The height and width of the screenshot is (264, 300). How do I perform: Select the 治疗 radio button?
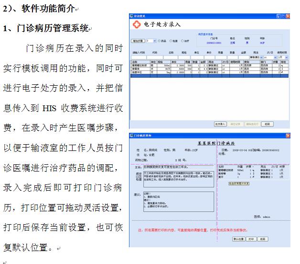pyautogui.click(x=182, y=41)
